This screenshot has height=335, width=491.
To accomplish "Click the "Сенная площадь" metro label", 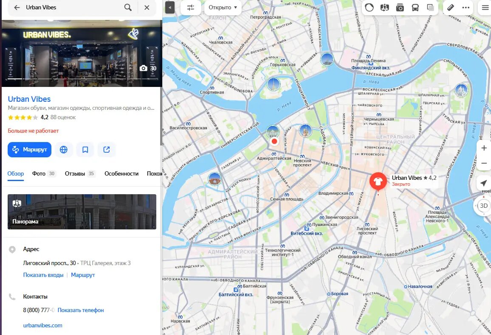I will tap(287, 199).
